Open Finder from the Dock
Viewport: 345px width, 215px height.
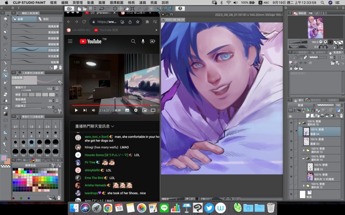74,208
